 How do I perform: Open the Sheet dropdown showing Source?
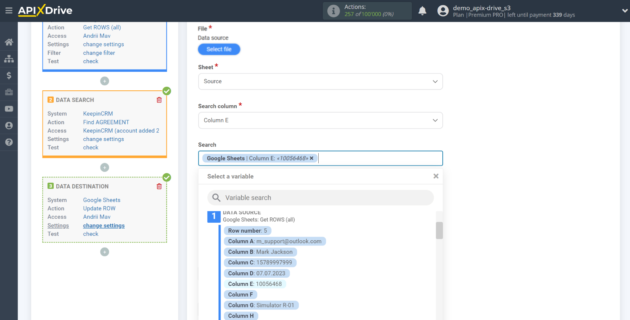(320, 81)
